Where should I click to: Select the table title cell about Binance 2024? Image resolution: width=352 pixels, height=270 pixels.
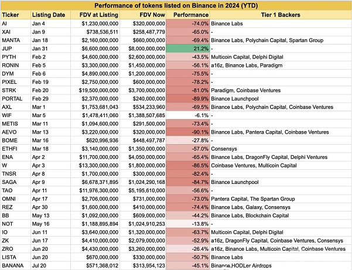[176, 5]
